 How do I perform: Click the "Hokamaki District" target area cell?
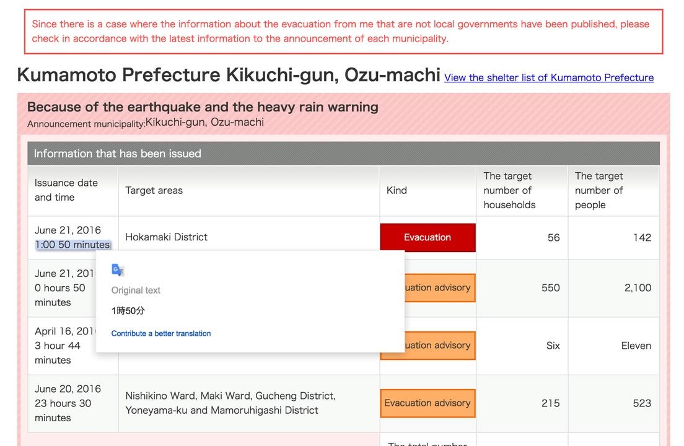pos(167,237)
